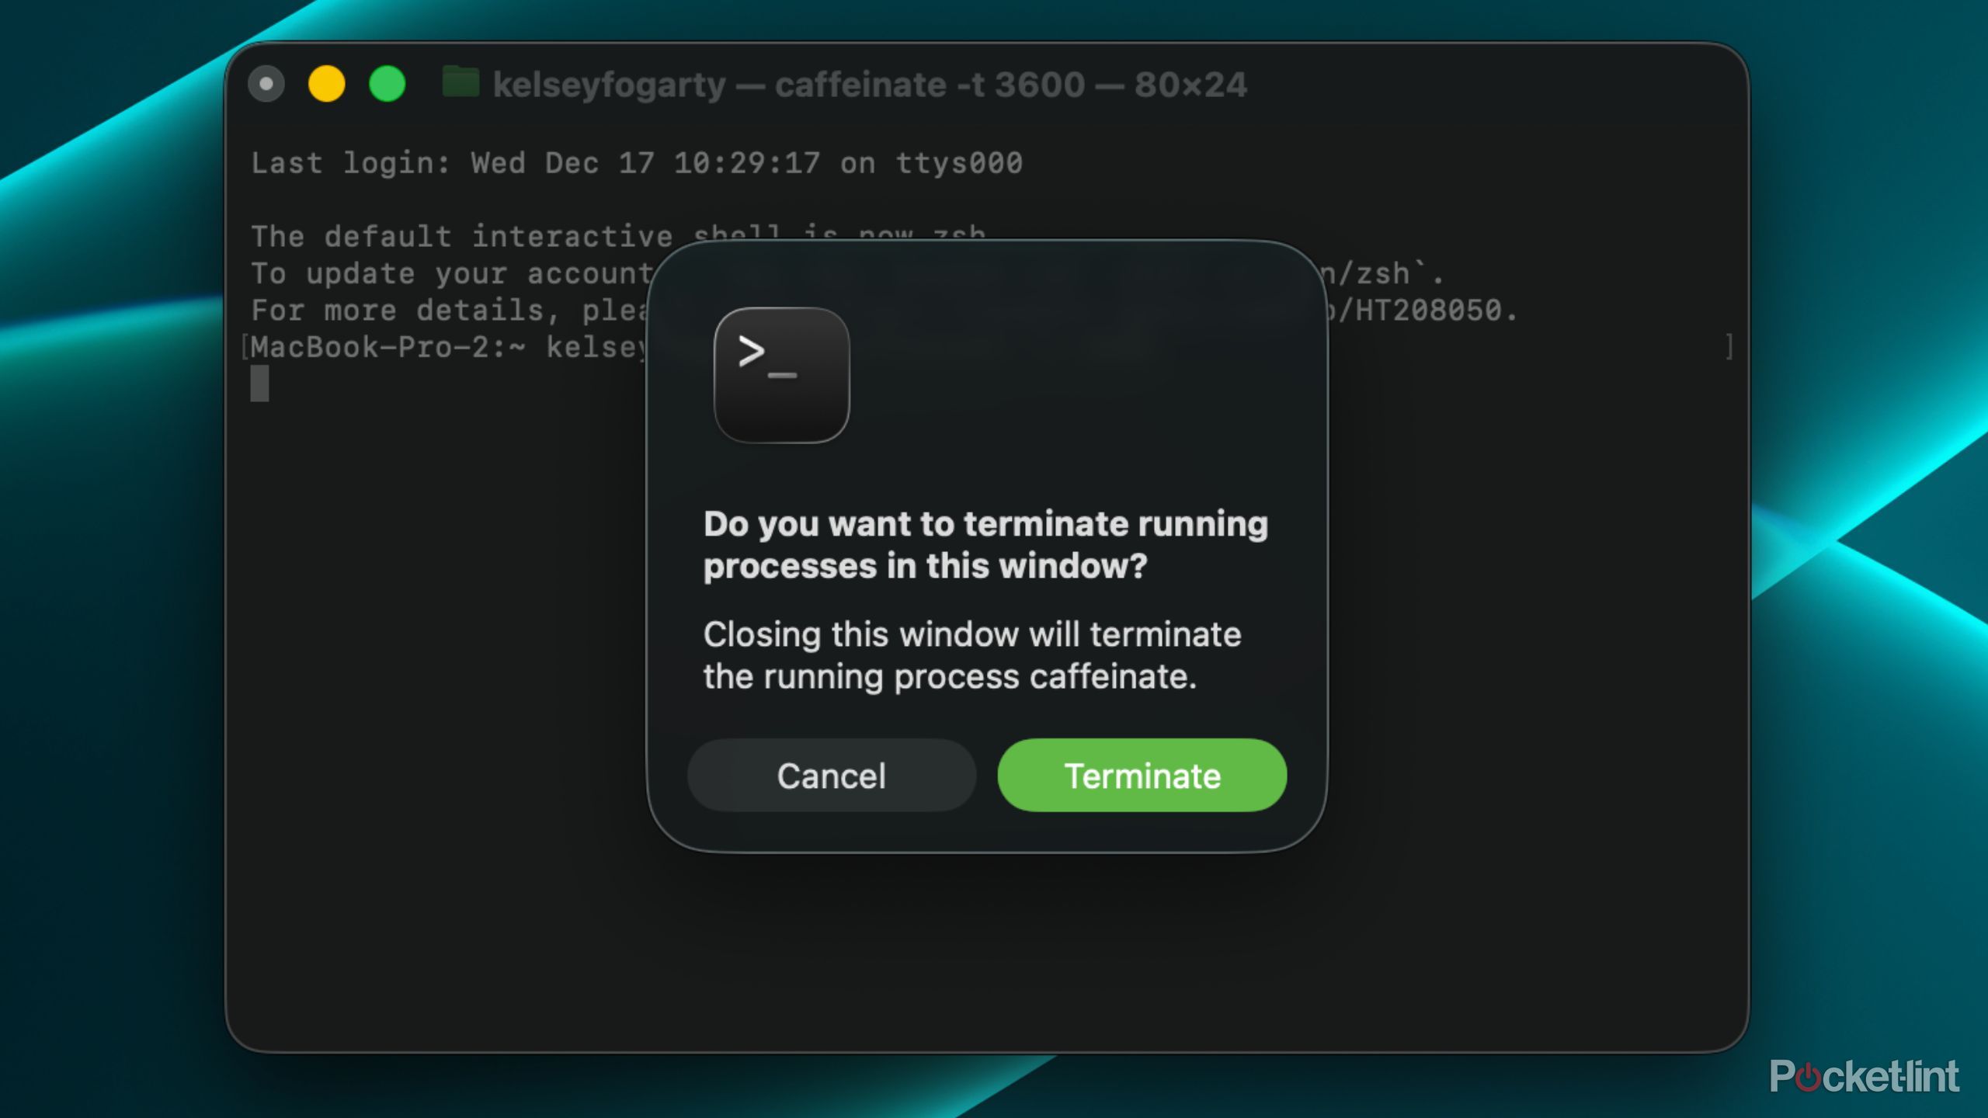Click 'Last login: Wed Dec 17' terminal line

coord(637,163)
